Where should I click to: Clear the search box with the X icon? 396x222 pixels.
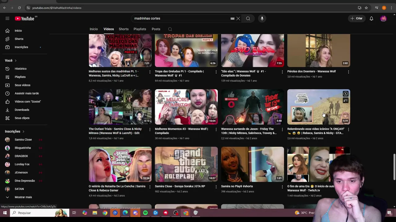[x=238, y=18]
